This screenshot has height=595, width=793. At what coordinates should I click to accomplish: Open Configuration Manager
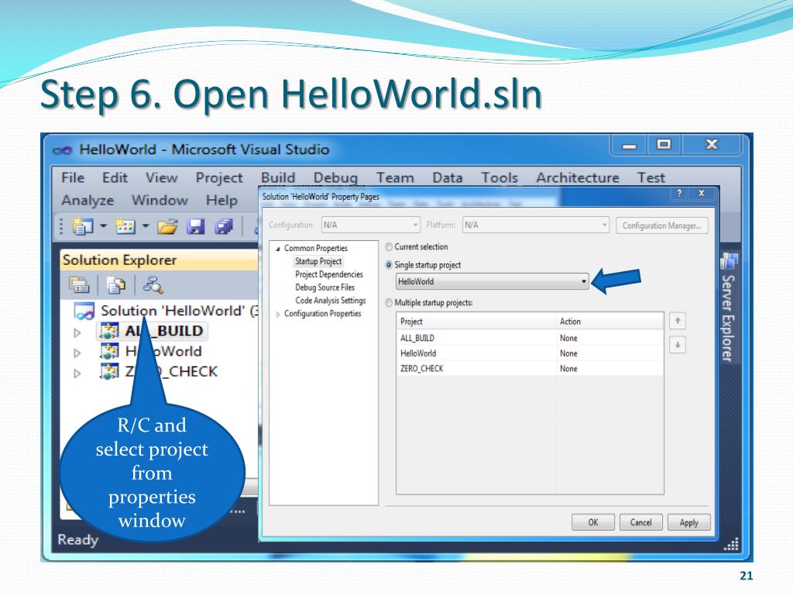click(x=662, y=225)
